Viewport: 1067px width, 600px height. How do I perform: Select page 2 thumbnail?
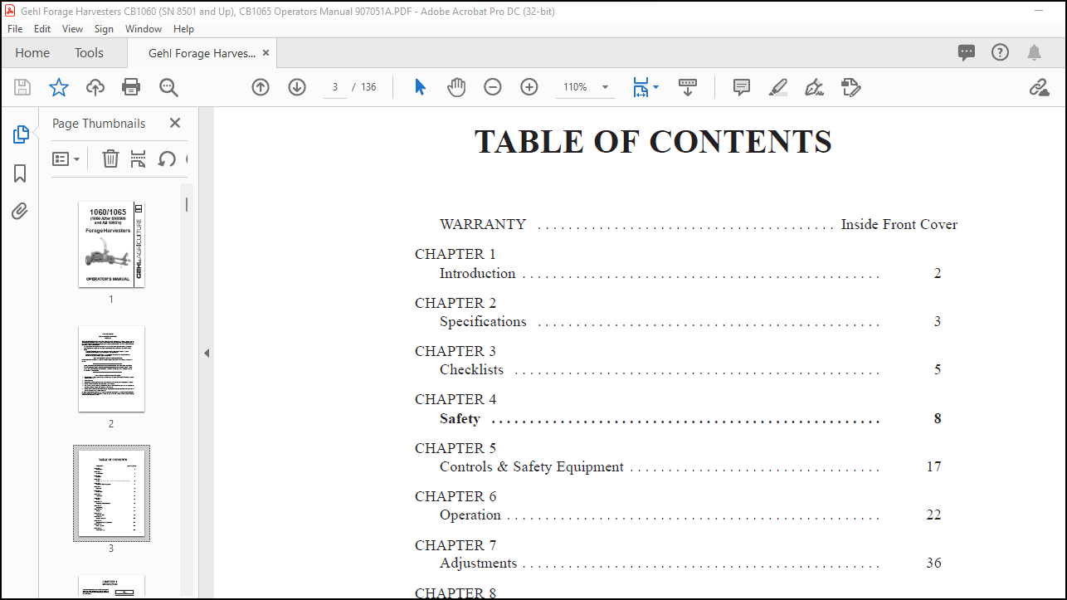[x=111, y=368]
